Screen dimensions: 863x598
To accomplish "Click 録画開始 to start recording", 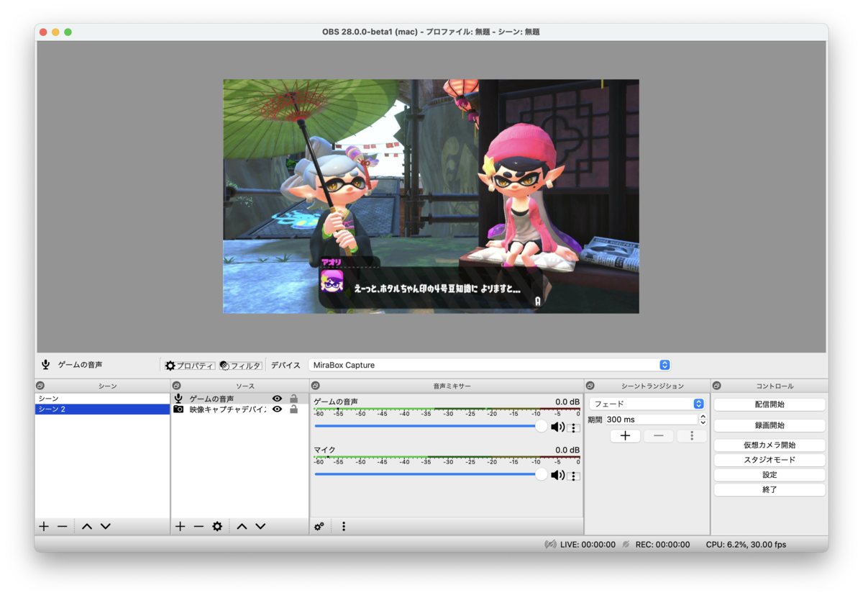I will click(770, 425).
